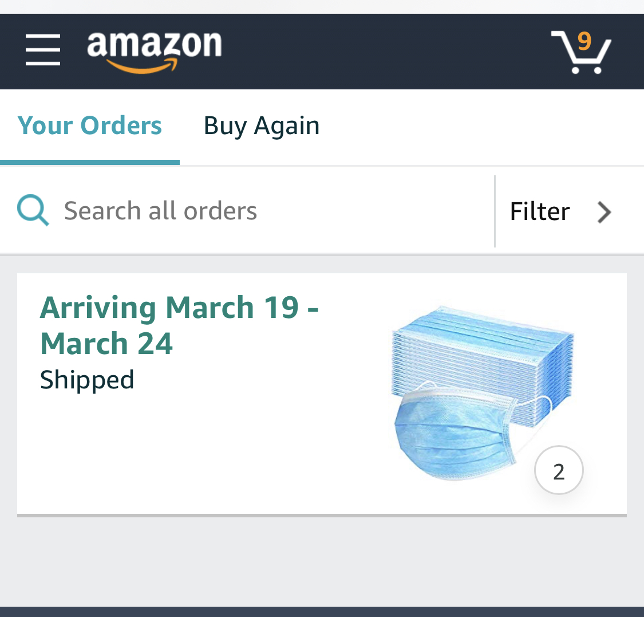Switch to the Buy Again tab
Image resolution: width=644 pixels, height=617 pixels.
point(262,125)
